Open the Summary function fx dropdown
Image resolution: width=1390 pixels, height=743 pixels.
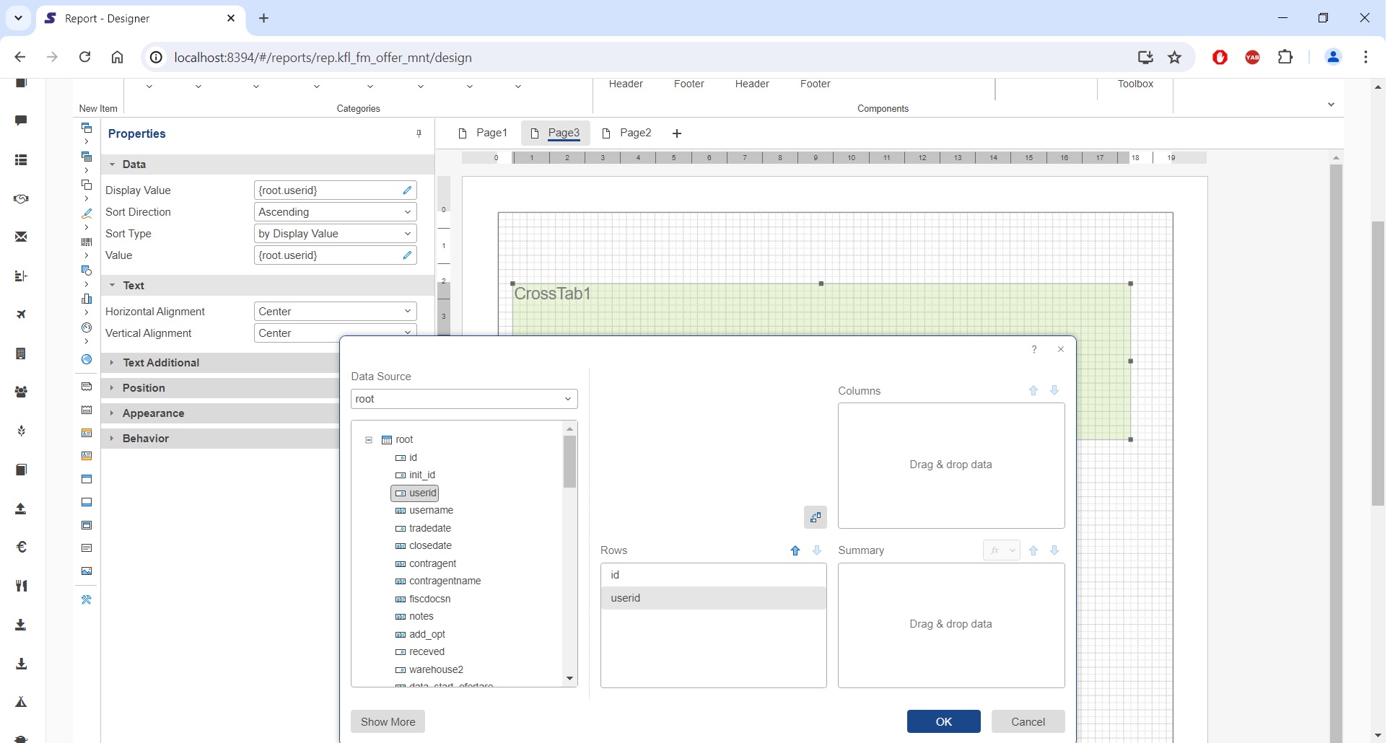pos(1001,550)
